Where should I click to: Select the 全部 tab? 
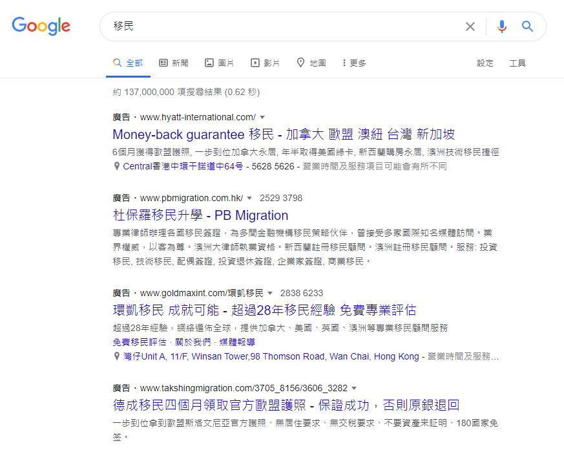pyautogui.click(x=128, y=63)
